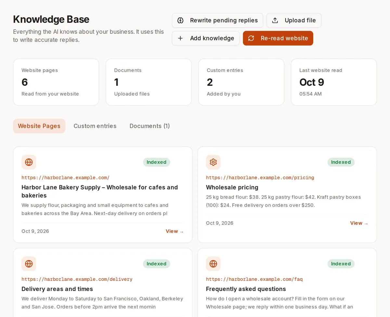Switch to the Website Pages tab

click(x=39, y=126)
